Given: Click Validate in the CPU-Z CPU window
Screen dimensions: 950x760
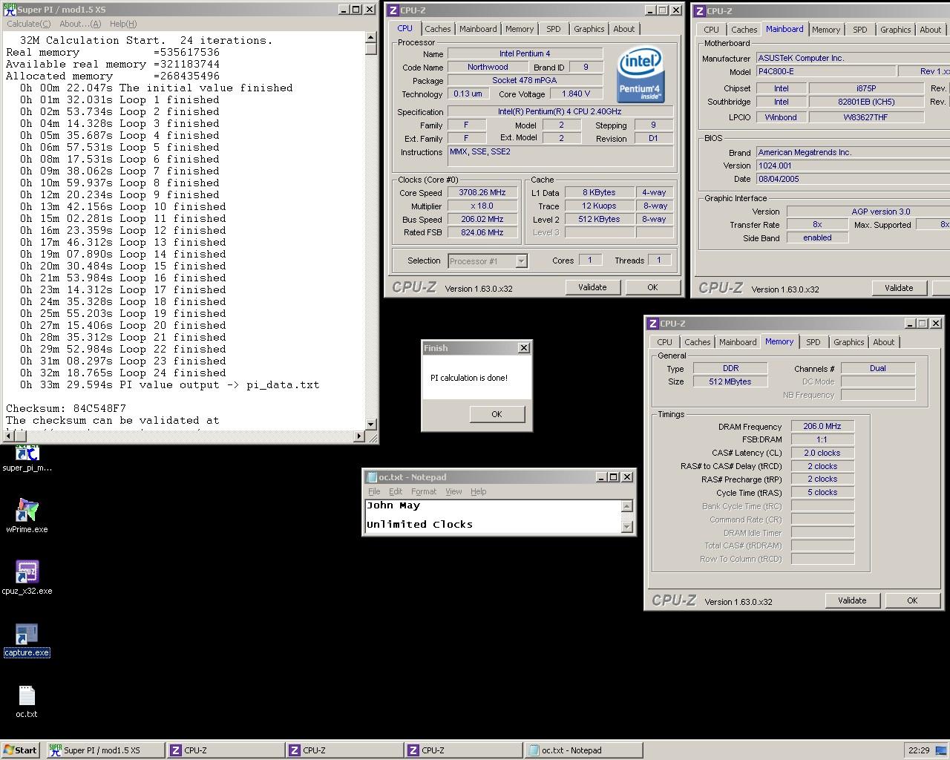Looking at the screenshot, I should click(x=592, y=287).
